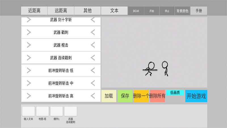227x128 pixels.
Task: Click the 开始游戏 start game button
Action: point(196,96)
